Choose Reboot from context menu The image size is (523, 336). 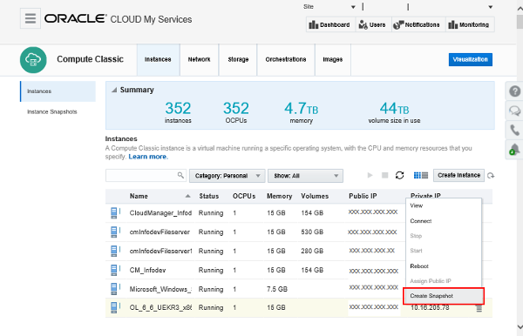419,266
